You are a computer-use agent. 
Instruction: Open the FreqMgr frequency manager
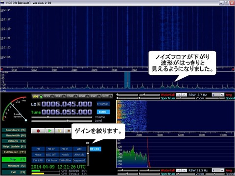click(103, 104)
